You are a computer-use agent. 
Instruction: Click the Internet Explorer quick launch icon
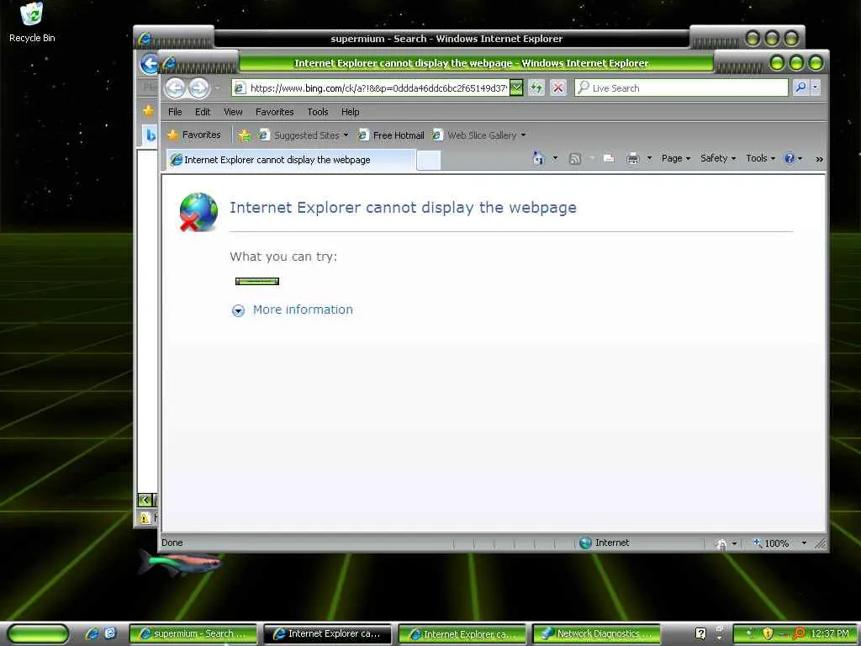click(92, 633)
